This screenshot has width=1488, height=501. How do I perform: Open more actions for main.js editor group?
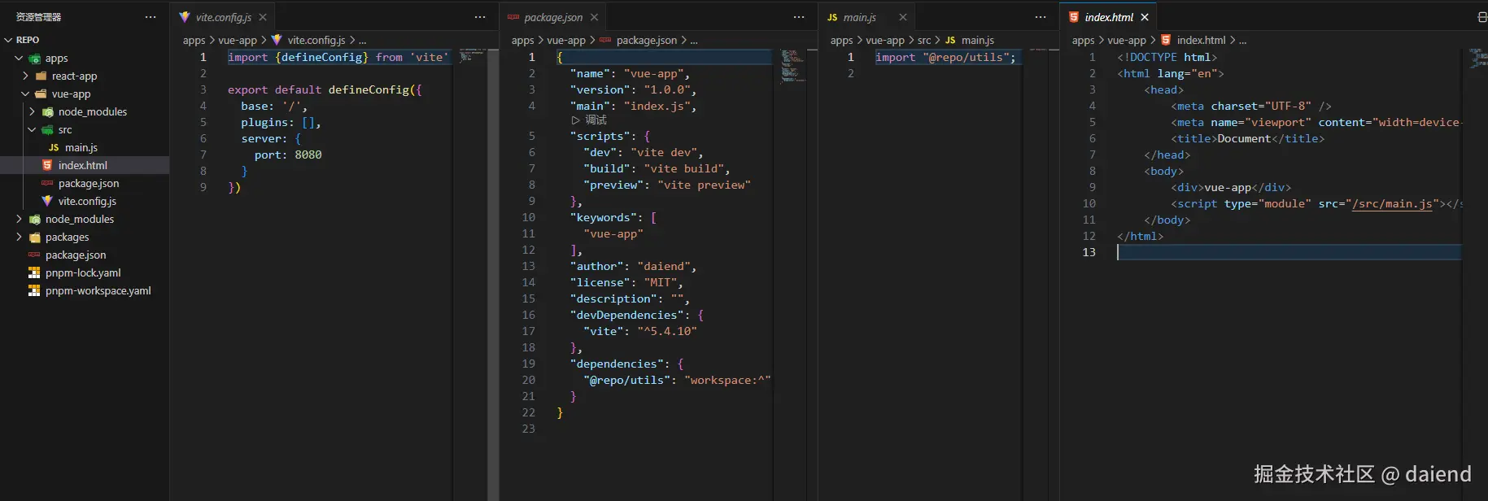click(1041, 17)
